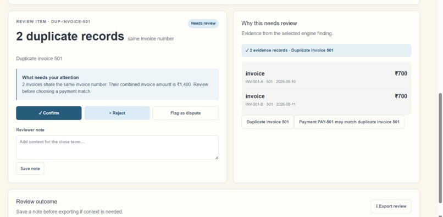This screenshot has width=443, height=217.
Task: Click 'Evidence from the selected engine finding.' text
Action: [287, 33]
